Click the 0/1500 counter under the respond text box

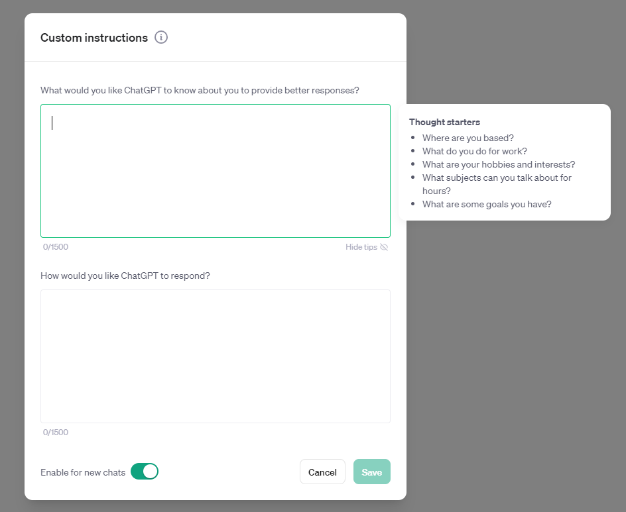(x=56, y=433)
